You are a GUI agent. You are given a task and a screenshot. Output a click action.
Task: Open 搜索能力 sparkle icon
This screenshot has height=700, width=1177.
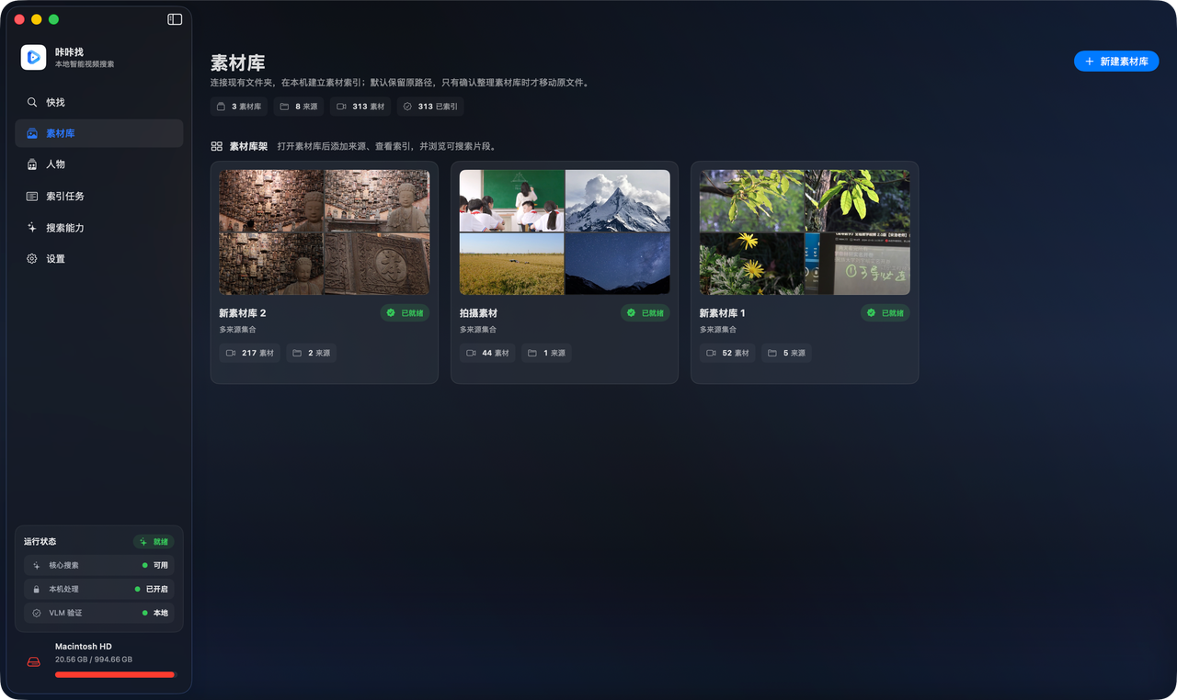pyautogui.click(x=32, y=228)
